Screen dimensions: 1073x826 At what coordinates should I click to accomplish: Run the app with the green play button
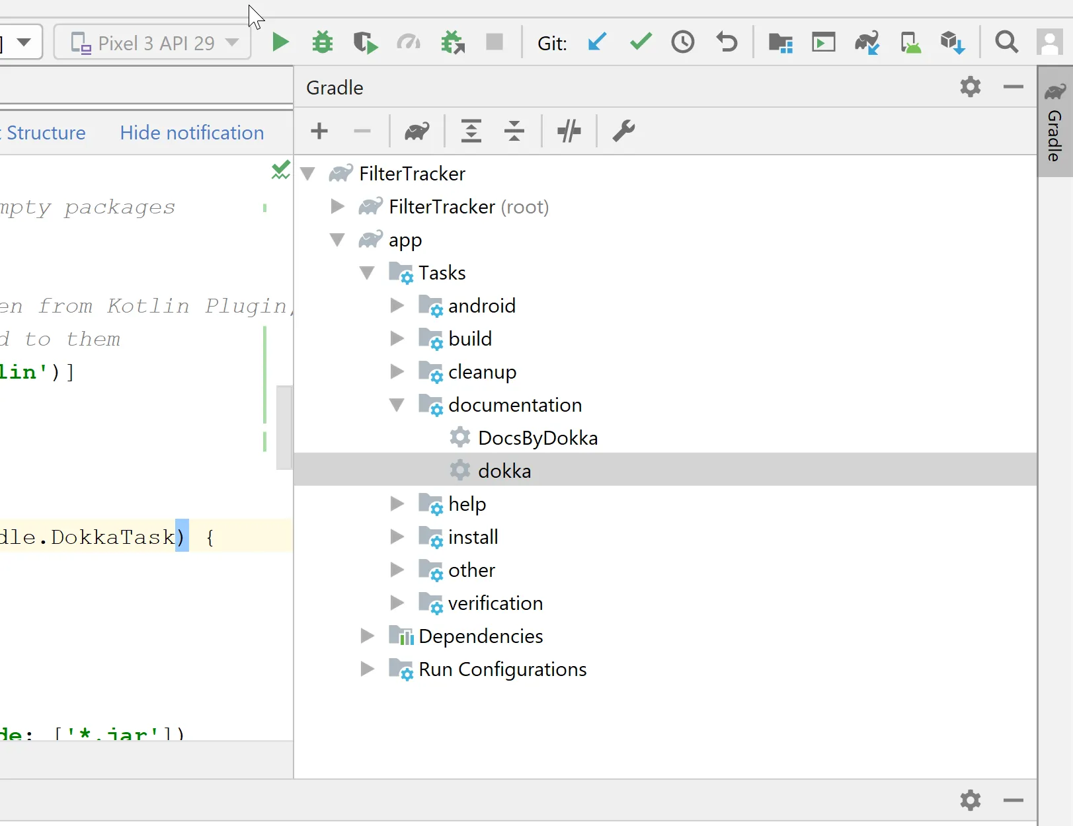click(280, 42)
